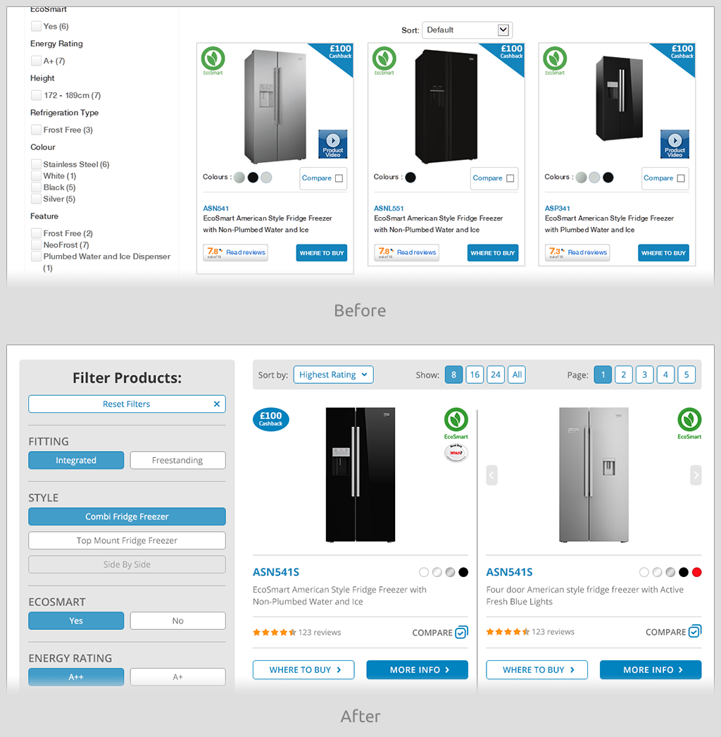Click the Which? Best Buy badge
Image resolution: width=721 pixels, height=737 pixels.
[456, 452]
